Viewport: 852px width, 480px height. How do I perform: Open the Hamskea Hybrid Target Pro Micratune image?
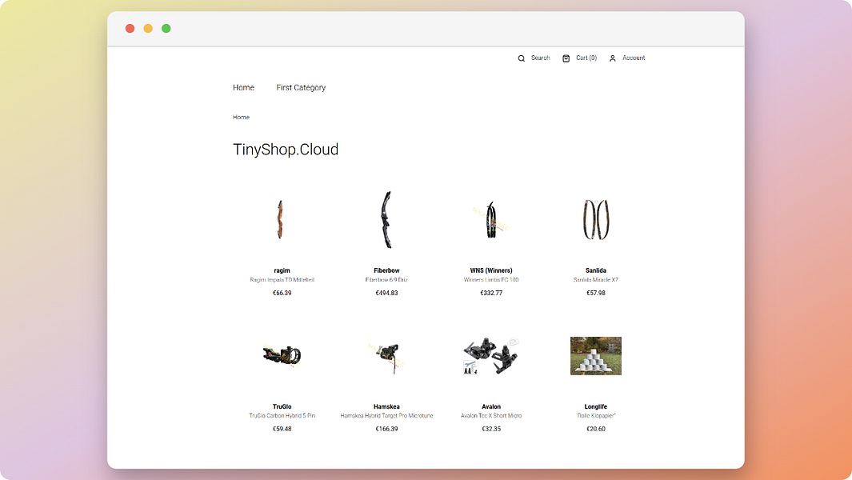(386, 356)
